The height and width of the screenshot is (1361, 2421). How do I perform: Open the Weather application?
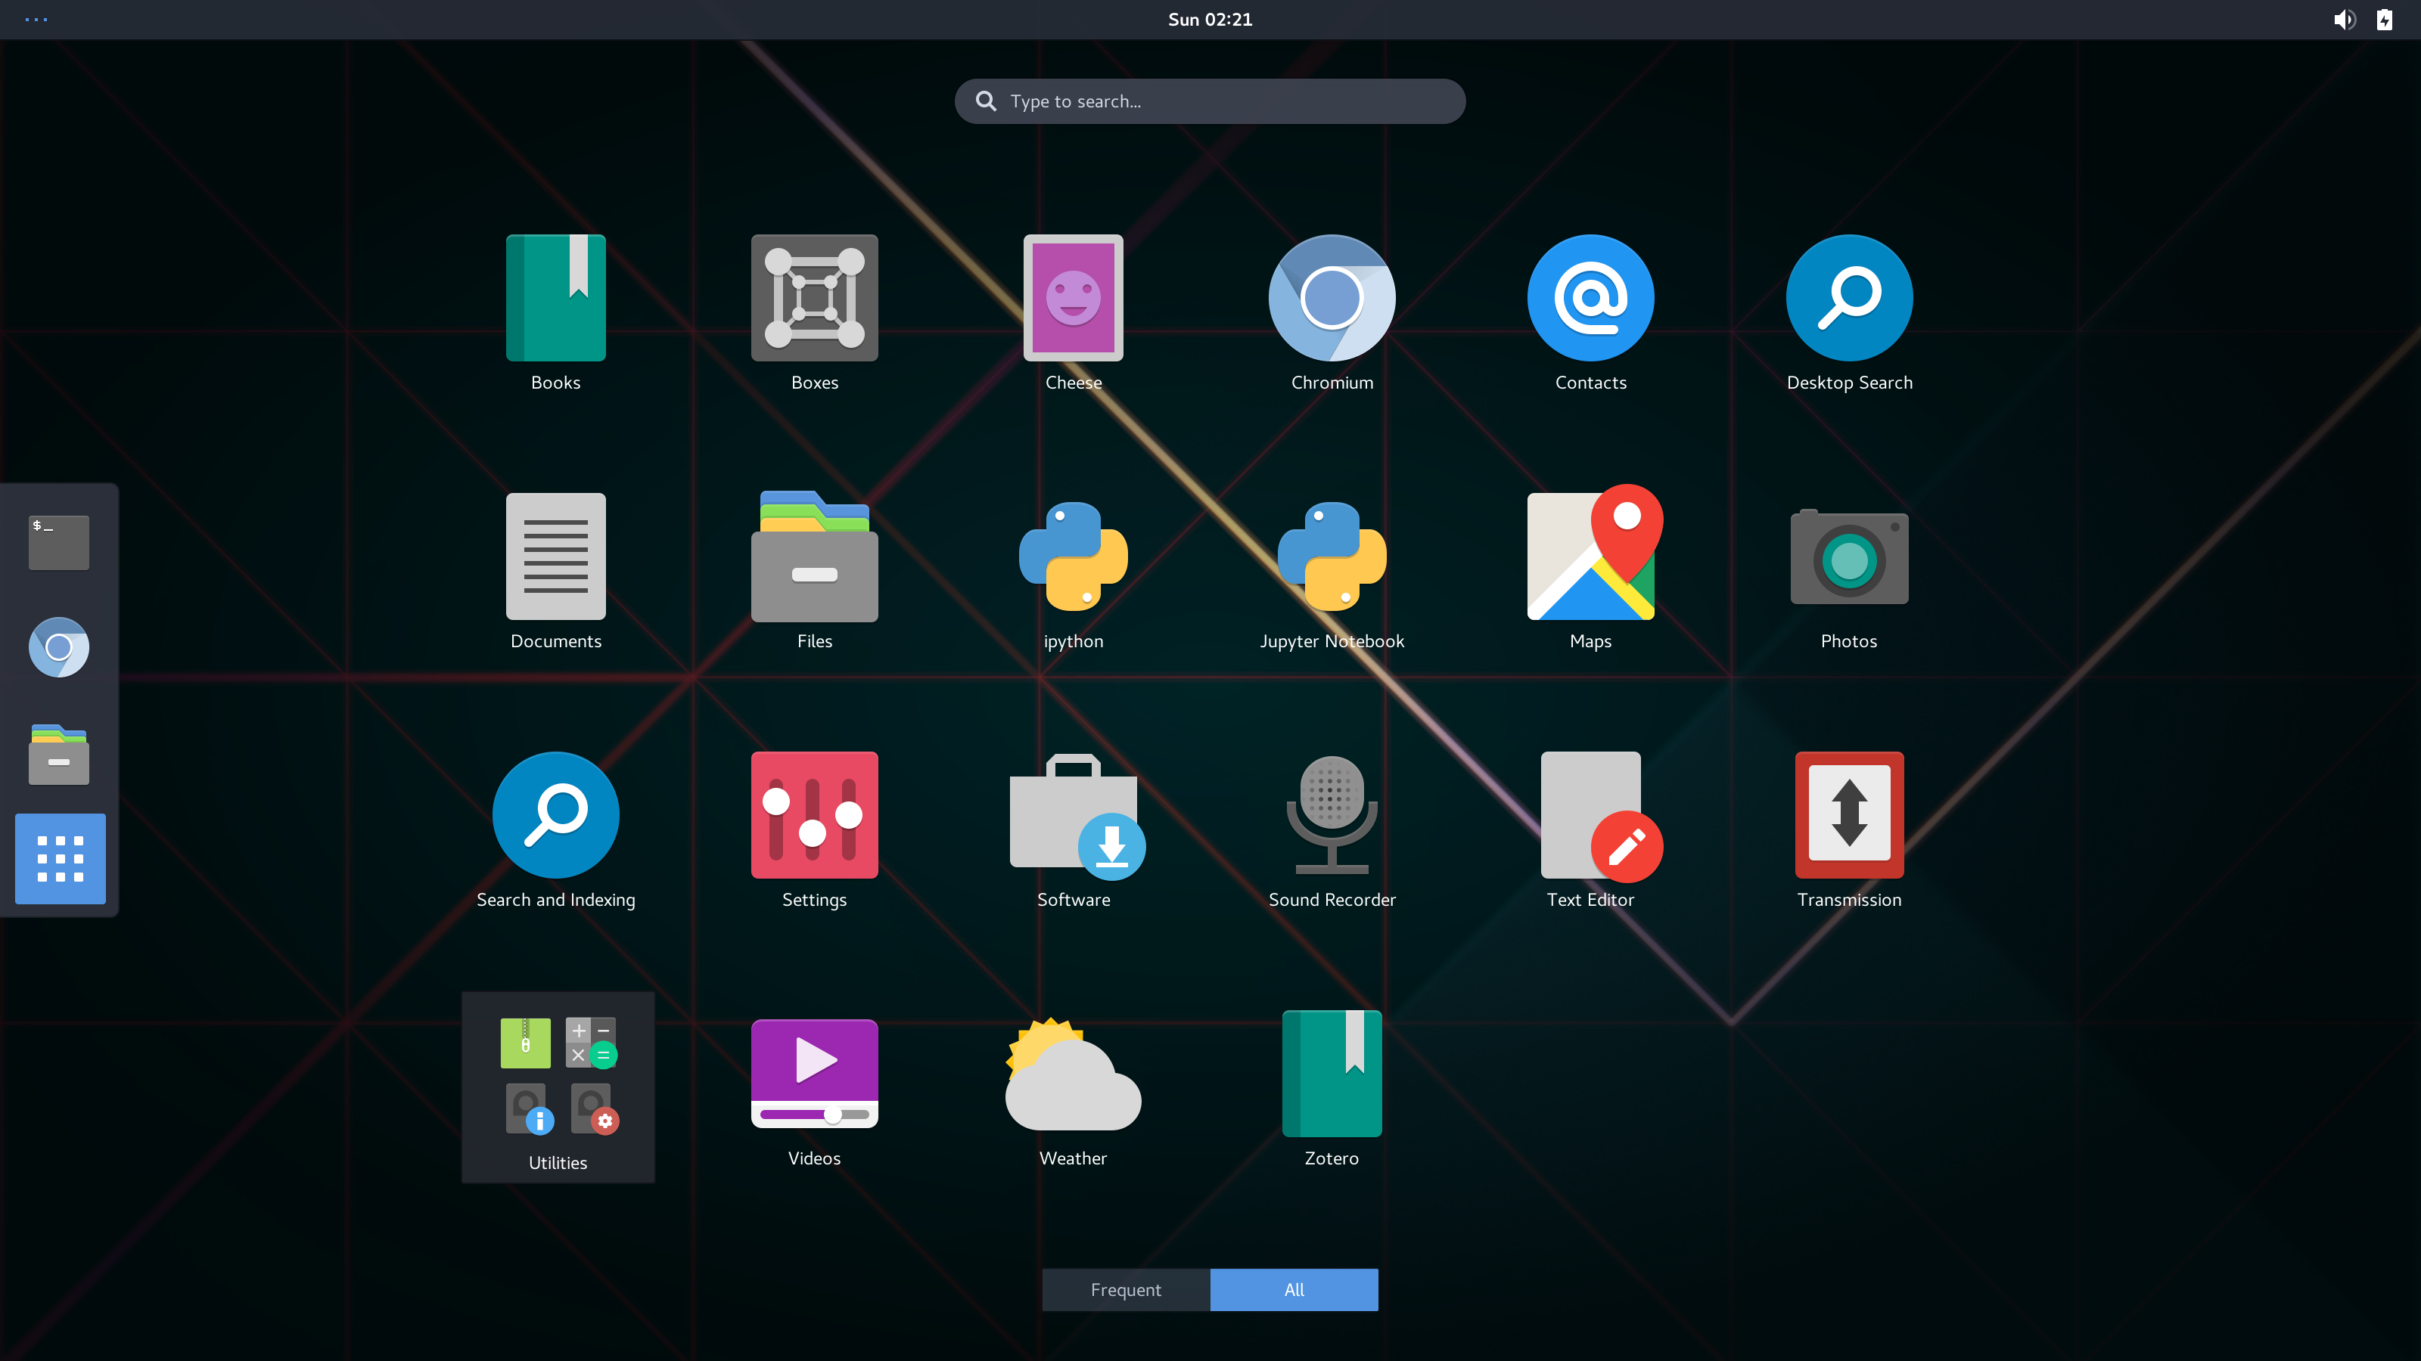[x=1072, y=1074]
